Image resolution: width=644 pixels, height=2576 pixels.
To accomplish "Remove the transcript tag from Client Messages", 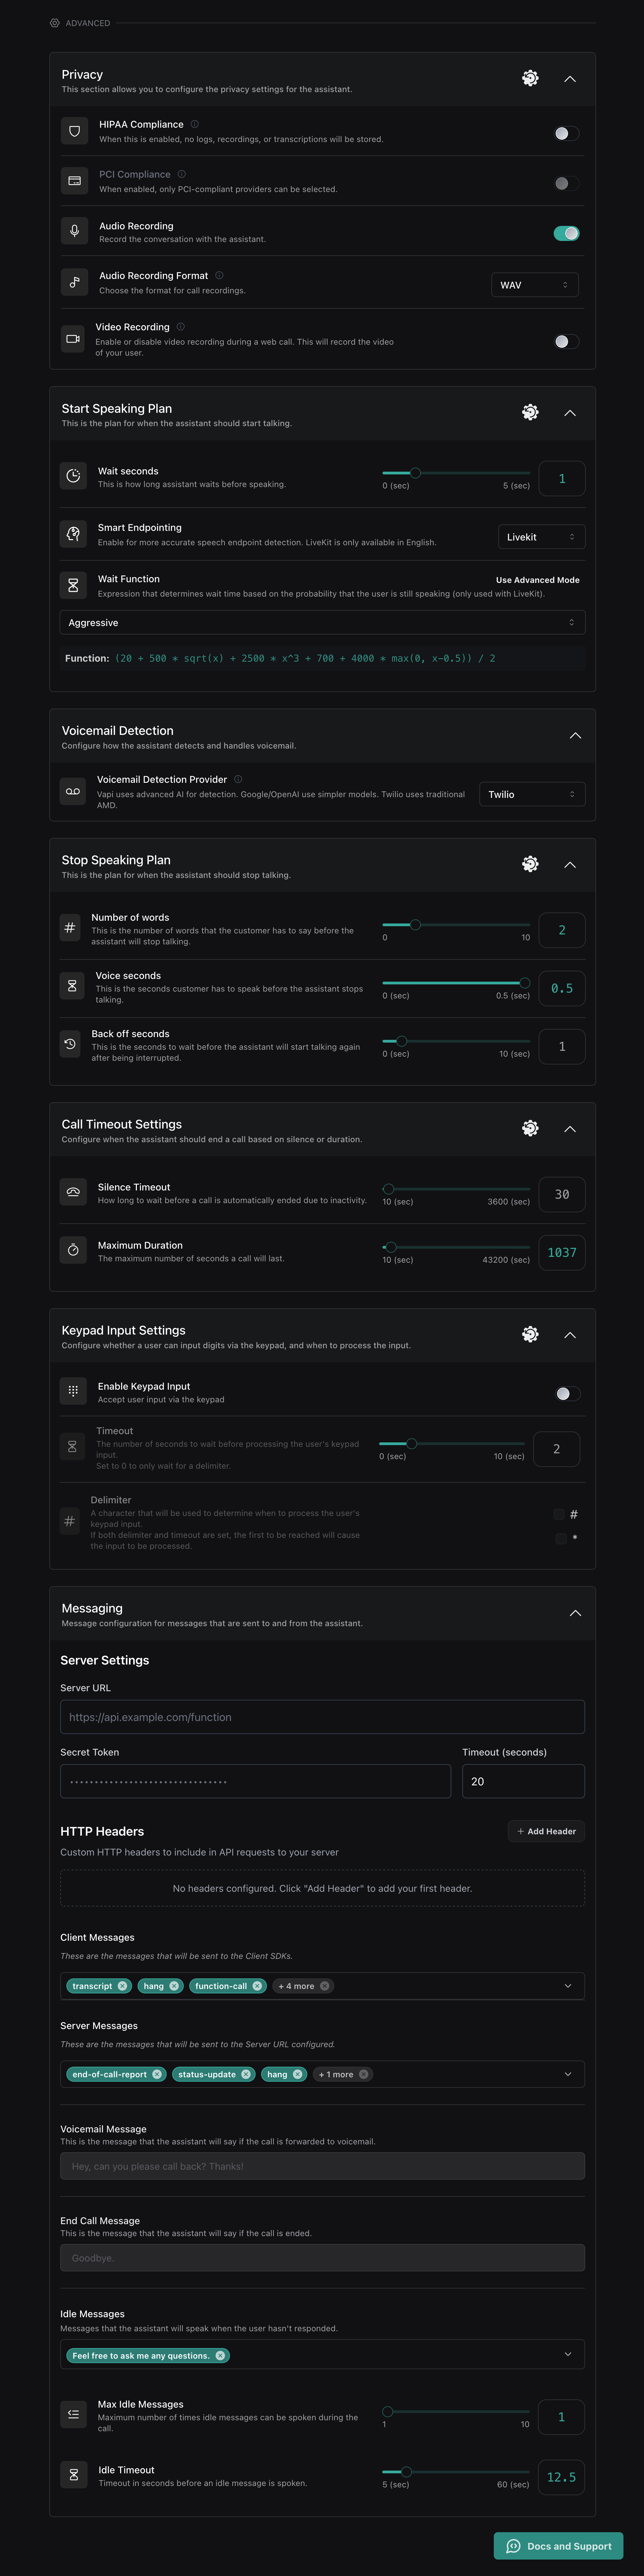I will click(x=123, y=1986).
